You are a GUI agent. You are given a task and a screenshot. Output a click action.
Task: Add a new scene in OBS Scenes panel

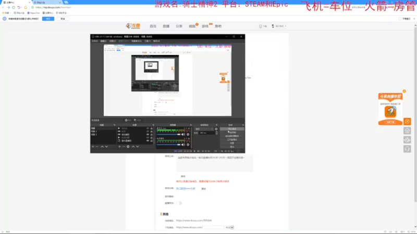(x=93, y=147)
